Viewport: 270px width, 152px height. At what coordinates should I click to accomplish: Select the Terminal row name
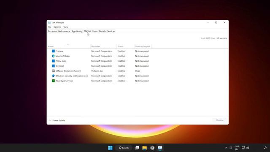point(59,66)
